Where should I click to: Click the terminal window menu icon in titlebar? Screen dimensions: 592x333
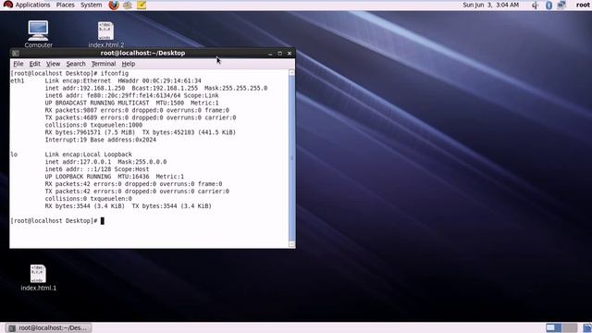point(16,54)
